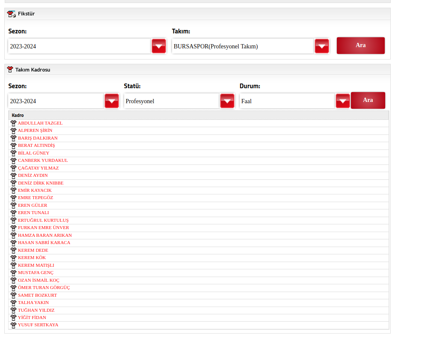
Task: Open the Fikstür Sezon dropdown arrow
Action: point(158,46)
